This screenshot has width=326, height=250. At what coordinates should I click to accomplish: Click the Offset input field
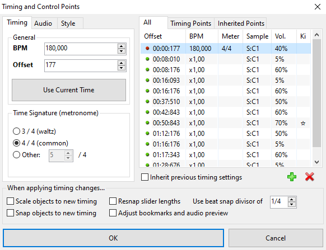[81, 65]
